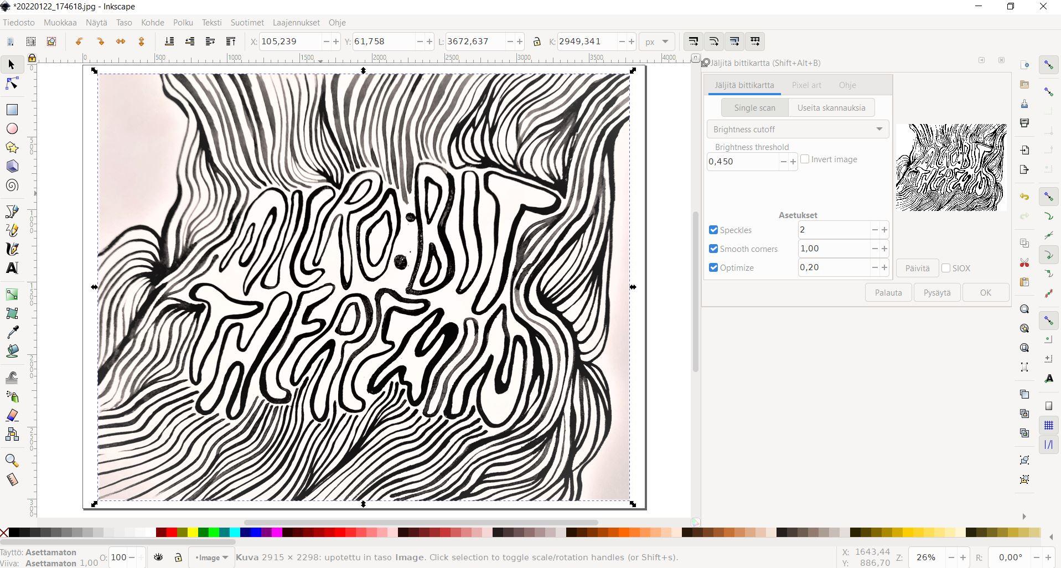The width and height of the screenshot is (1061, 568).
Task: Click OK to trace bitmap
Action: click(986, 292)
